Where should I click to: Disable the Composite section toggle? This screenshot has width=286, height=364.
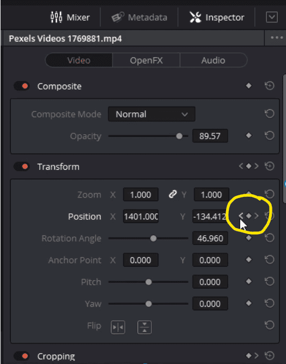[22, 86]
